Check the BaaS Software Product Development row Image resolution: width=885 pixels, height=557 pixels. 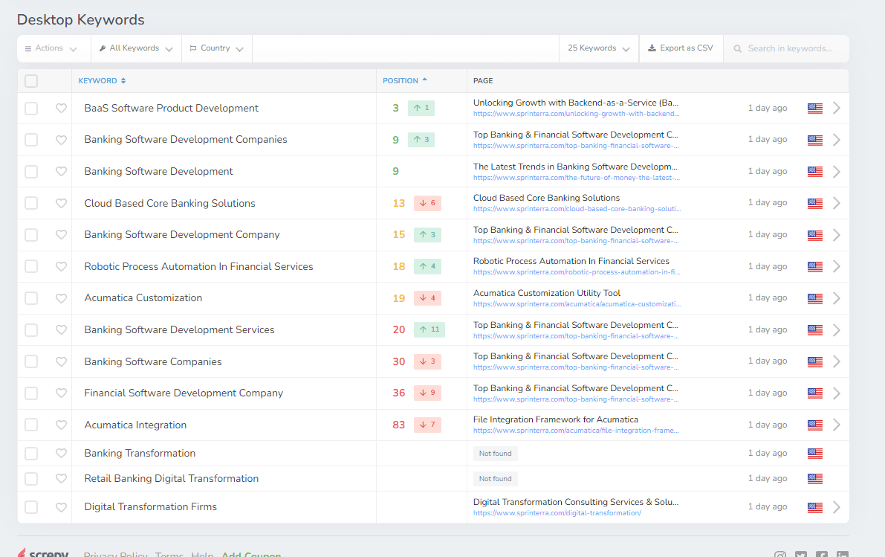(x=31, y=108)
